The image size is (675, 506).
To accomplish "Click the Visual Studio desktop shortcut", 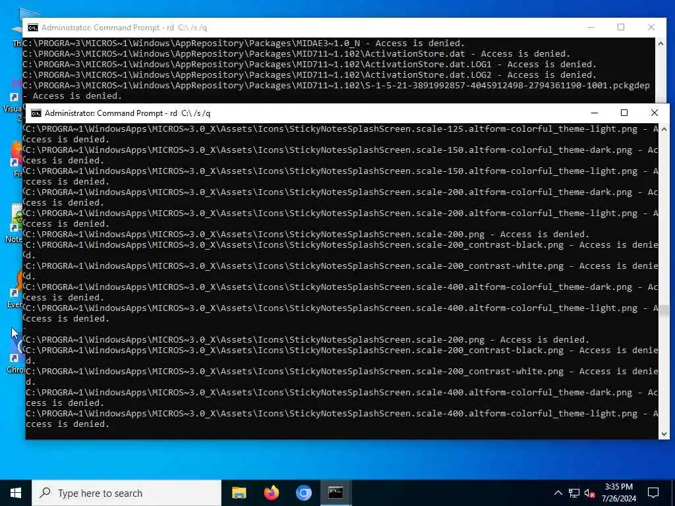I will (14, 101).
